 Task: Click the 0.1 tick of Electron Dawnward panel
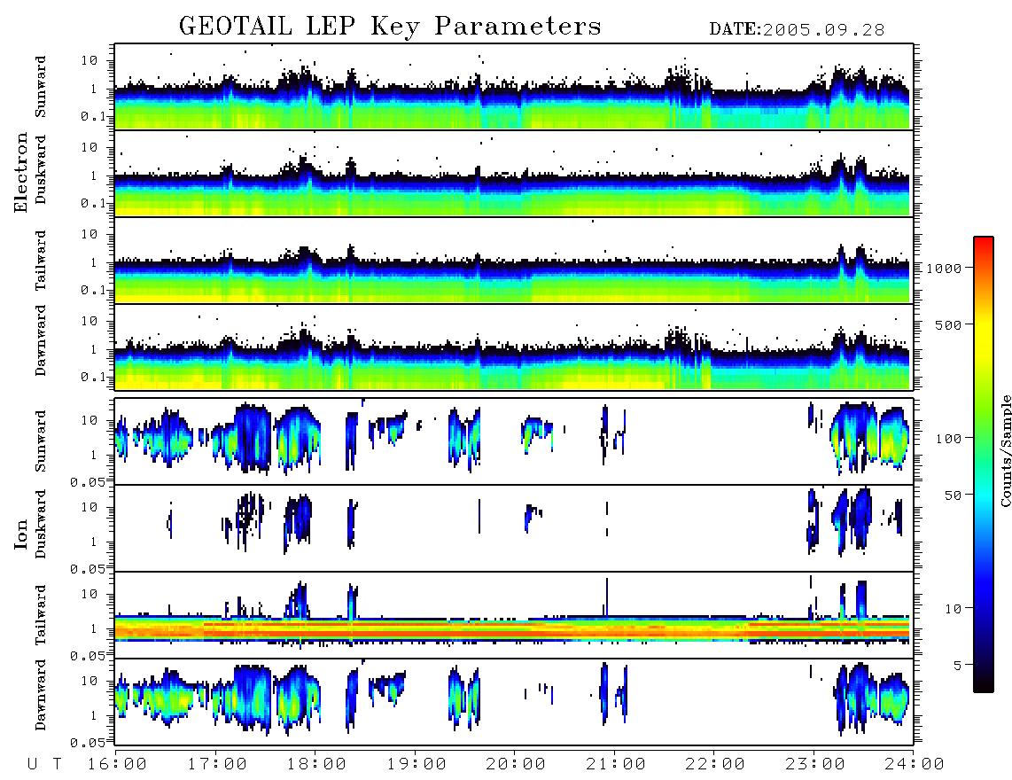[92, 377]
